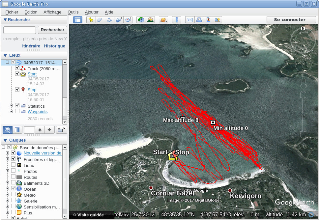Click the zoom slider on the map

(x=303, y=115)
